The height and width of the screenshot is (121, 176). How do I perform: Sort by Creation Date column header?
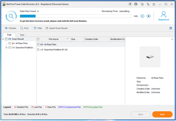tap(97, 39)
